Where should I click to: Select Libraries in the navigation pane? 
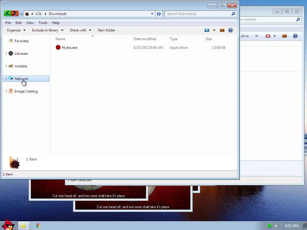point(21,53)
